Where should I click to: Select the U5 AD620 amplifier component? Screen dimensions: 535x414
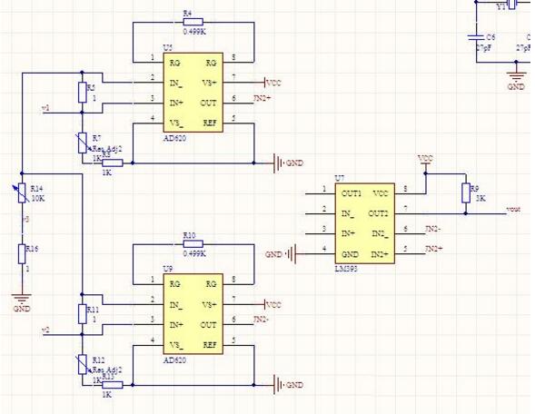pos(193,93)
